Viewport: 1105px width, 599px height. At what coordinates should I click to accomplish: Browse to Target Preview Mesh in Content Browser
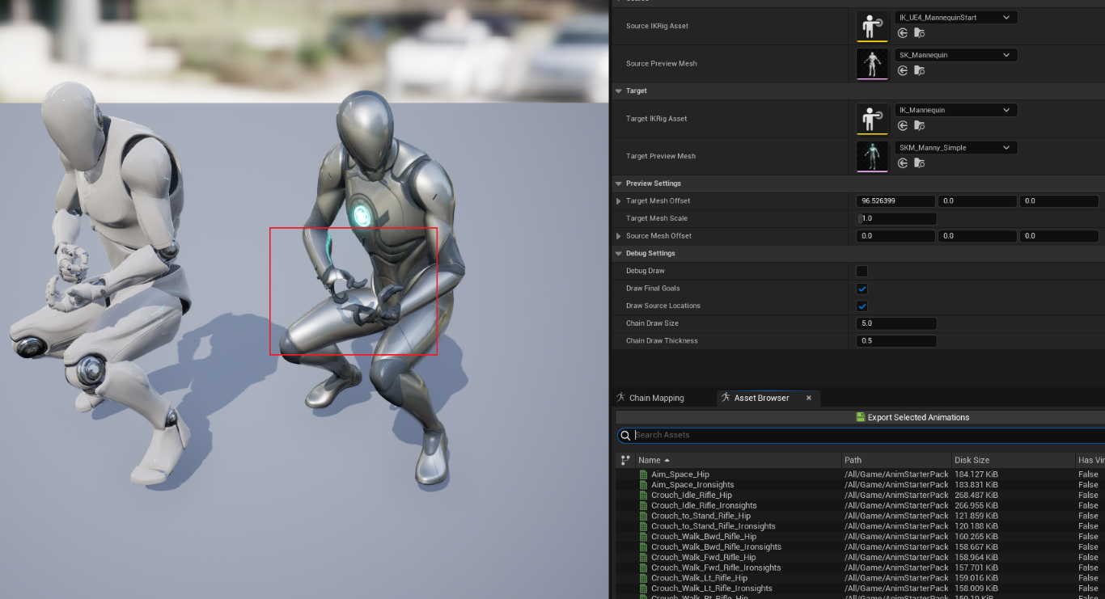pos(919,162)
